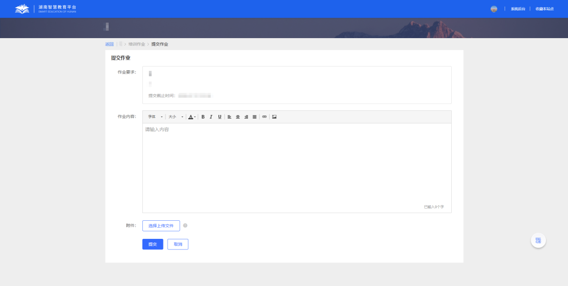This screenshot has width=568, height=286.
Task: Insert an image into editor
Action: (x=274, y=117)
